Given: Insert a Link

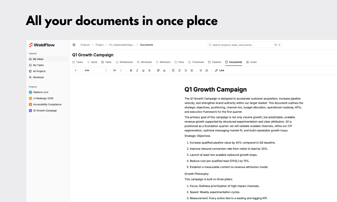Looking at the screenshot, I should click(219, 70).
